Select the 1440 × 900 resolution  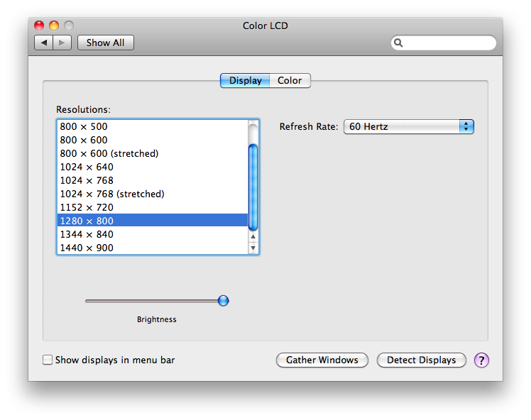click(x=153, y=248)
